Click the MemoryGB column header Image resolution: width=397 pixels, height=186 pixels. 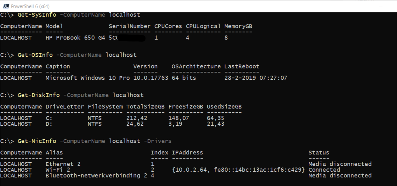tap(238, 26)
